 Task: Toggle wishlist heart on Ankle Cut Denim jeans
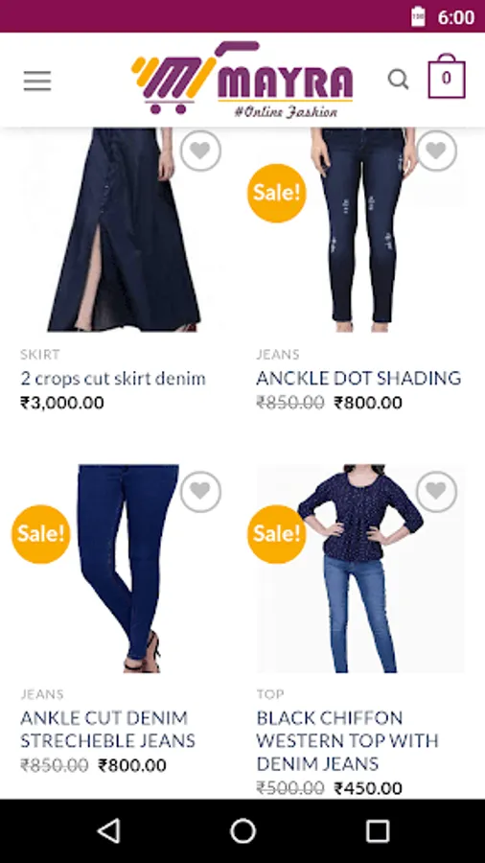(x=200, y=492)
